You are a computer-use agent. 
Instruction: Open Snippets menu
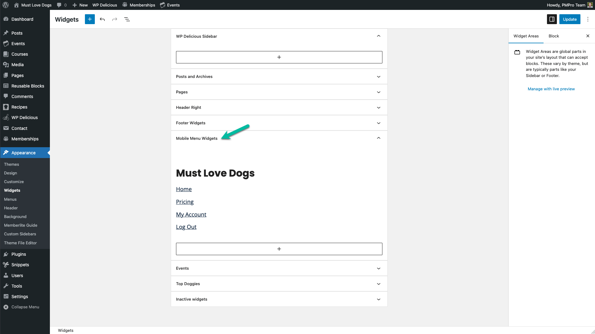(25, 265)
